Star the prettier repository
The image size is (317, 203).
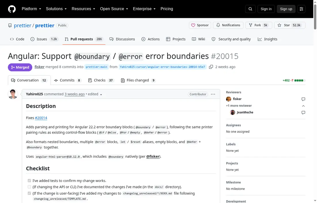(x=290, y=25)
